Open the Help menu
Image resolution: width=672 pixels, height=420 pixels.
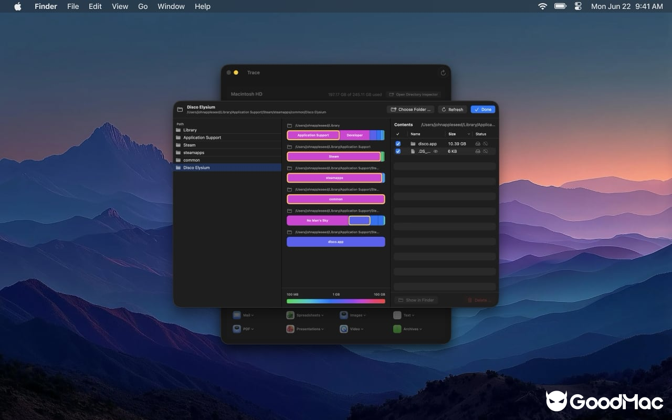(x=203, y=6)
